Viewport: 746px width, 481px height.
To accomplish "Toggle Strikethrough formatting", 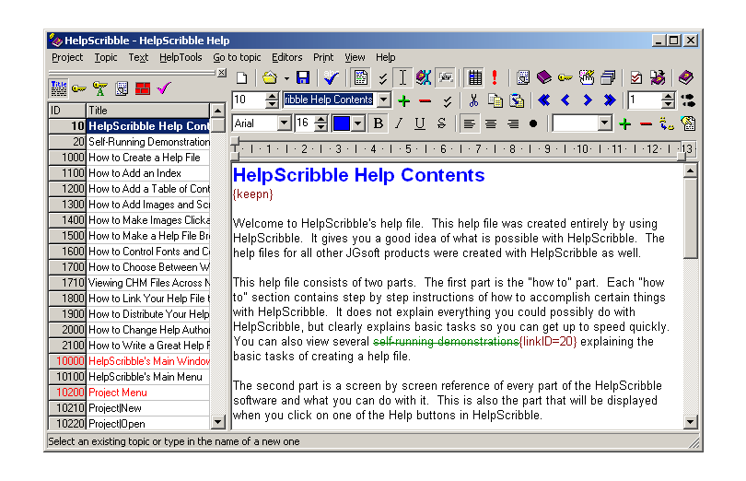I will (x=441, y=123).
